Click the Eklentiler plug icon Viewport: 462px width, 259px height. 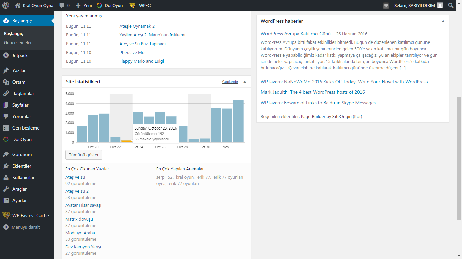pos(6,166)
